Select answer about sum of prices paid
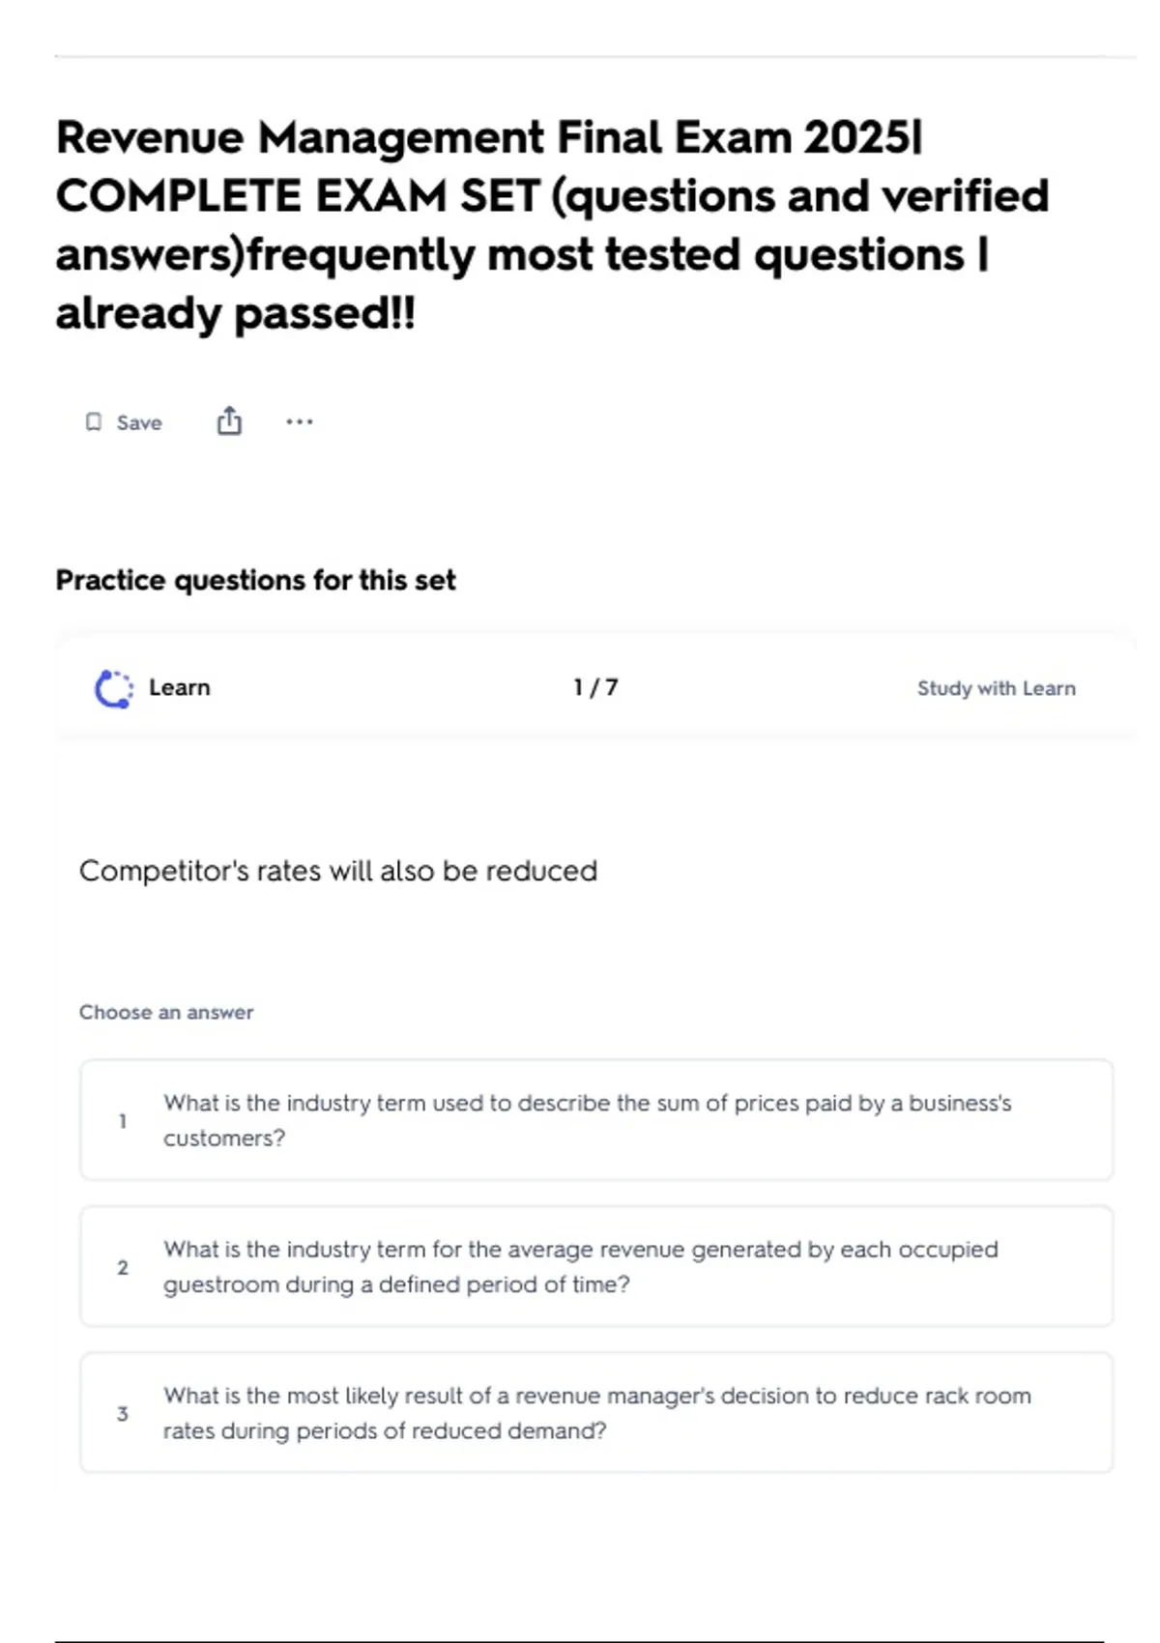 point(587,1120)
